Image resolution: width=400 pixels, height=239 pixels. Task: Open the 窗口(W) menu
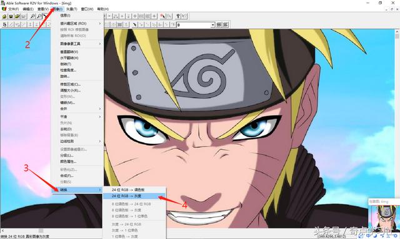[x=87, y=9]
